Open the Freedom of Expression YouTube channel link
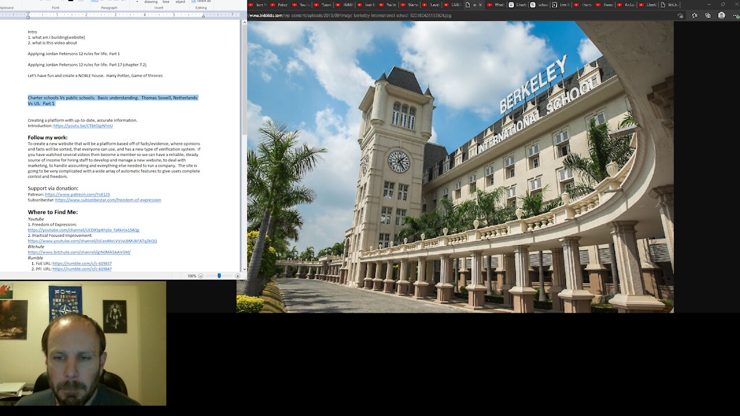740x416 pixels. click(x=83, y=230)
